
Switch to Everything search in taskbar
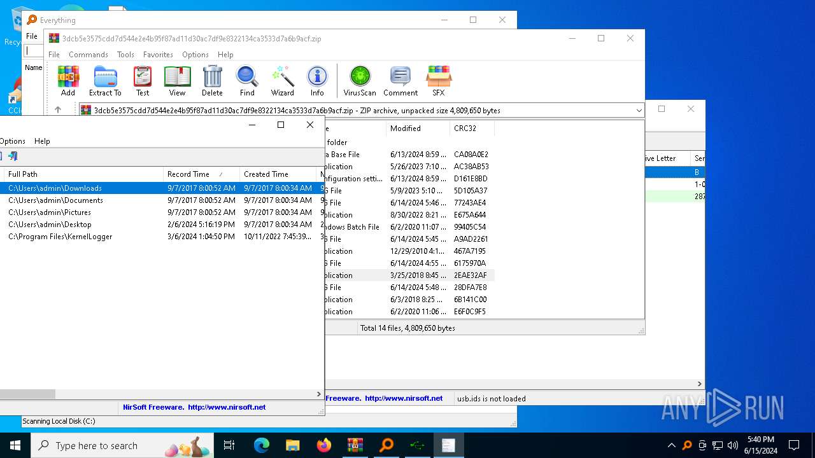[x=386, y=445]
